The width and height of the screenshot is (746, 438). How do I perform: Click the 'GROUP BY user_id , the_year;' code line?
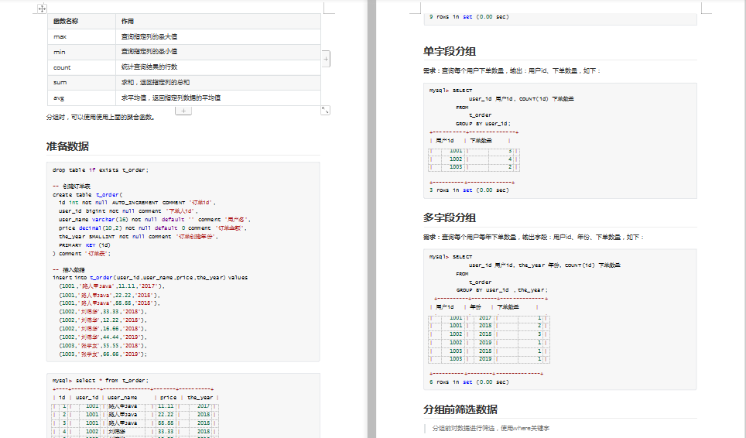click(x=502, y=290)
